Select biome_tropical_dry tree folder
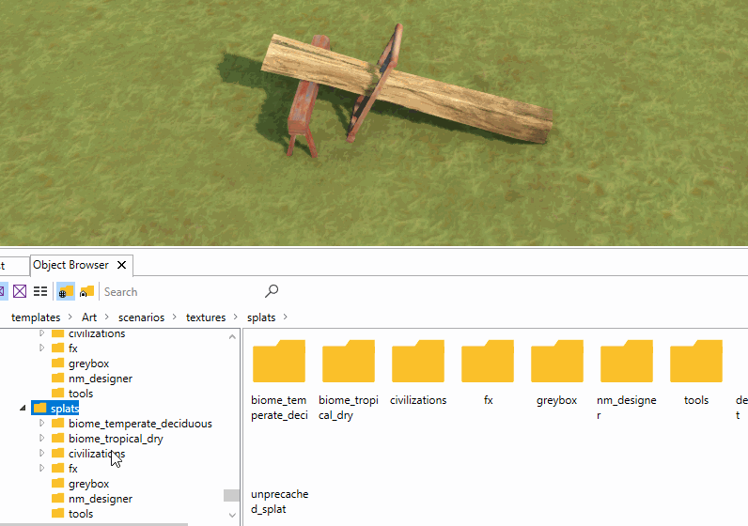The image size is (748, 526). pos(107,439)
